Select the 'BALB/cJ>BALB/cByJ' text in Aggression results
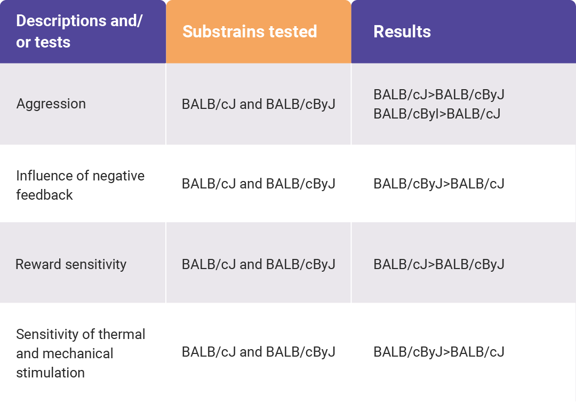This screenshot has width=576, height=402. click(439, 94)
